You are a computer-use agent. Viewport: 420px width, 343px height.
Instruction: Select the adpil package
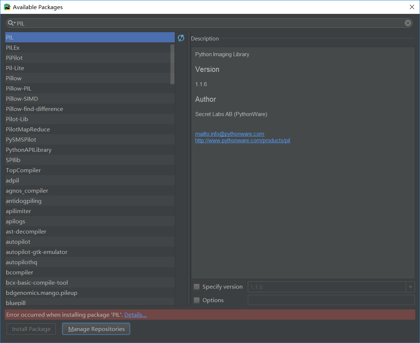tap(90, 181)
